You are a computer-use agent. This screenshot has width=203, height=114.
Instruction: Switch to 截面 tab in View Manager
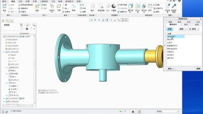[x=197, y=24]
